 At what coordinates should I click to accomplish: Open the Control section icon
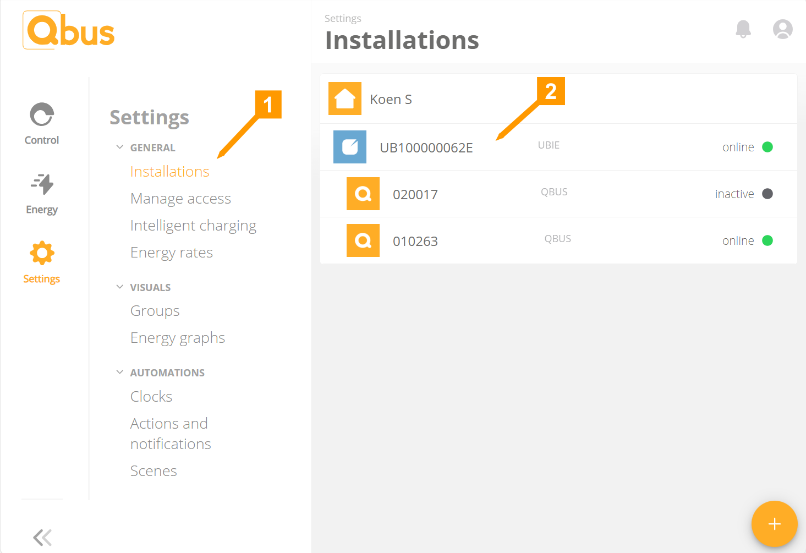[x=42, y=114]
